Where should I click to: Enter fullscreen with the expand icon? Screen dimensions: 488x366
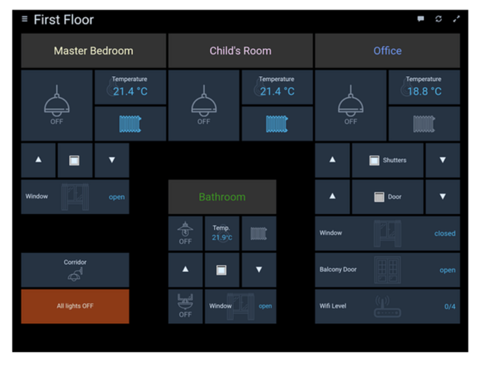[457, 19]
